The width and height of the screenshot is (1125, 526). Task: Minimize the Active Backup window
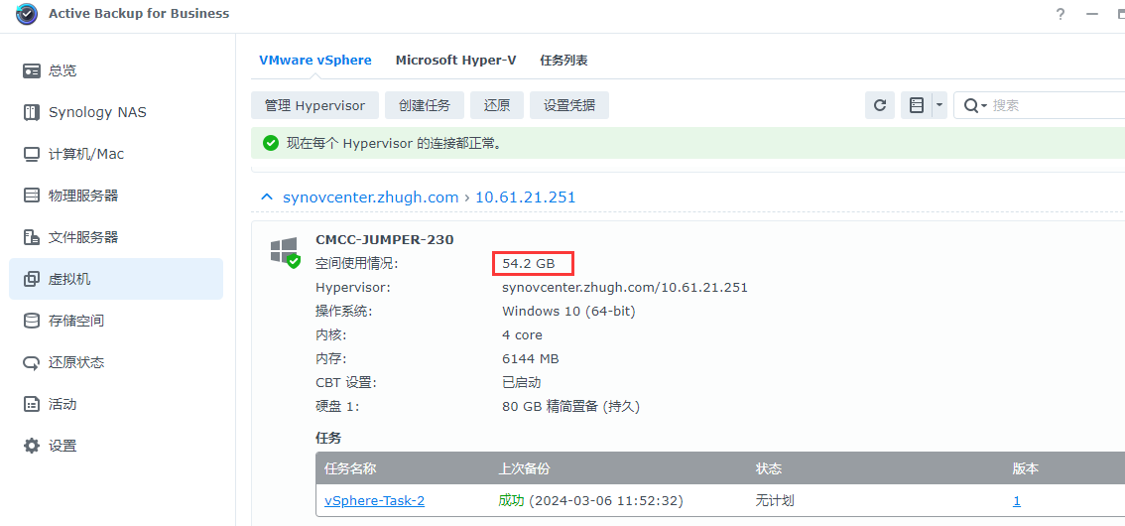(1092, 14)
